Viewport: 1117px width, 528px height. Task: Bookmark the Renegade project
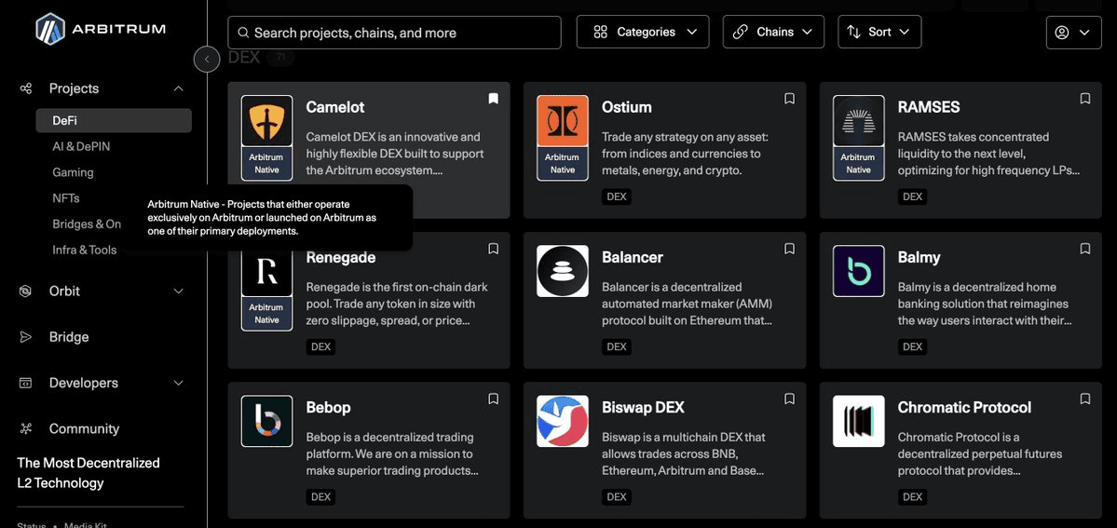(494, 249)
